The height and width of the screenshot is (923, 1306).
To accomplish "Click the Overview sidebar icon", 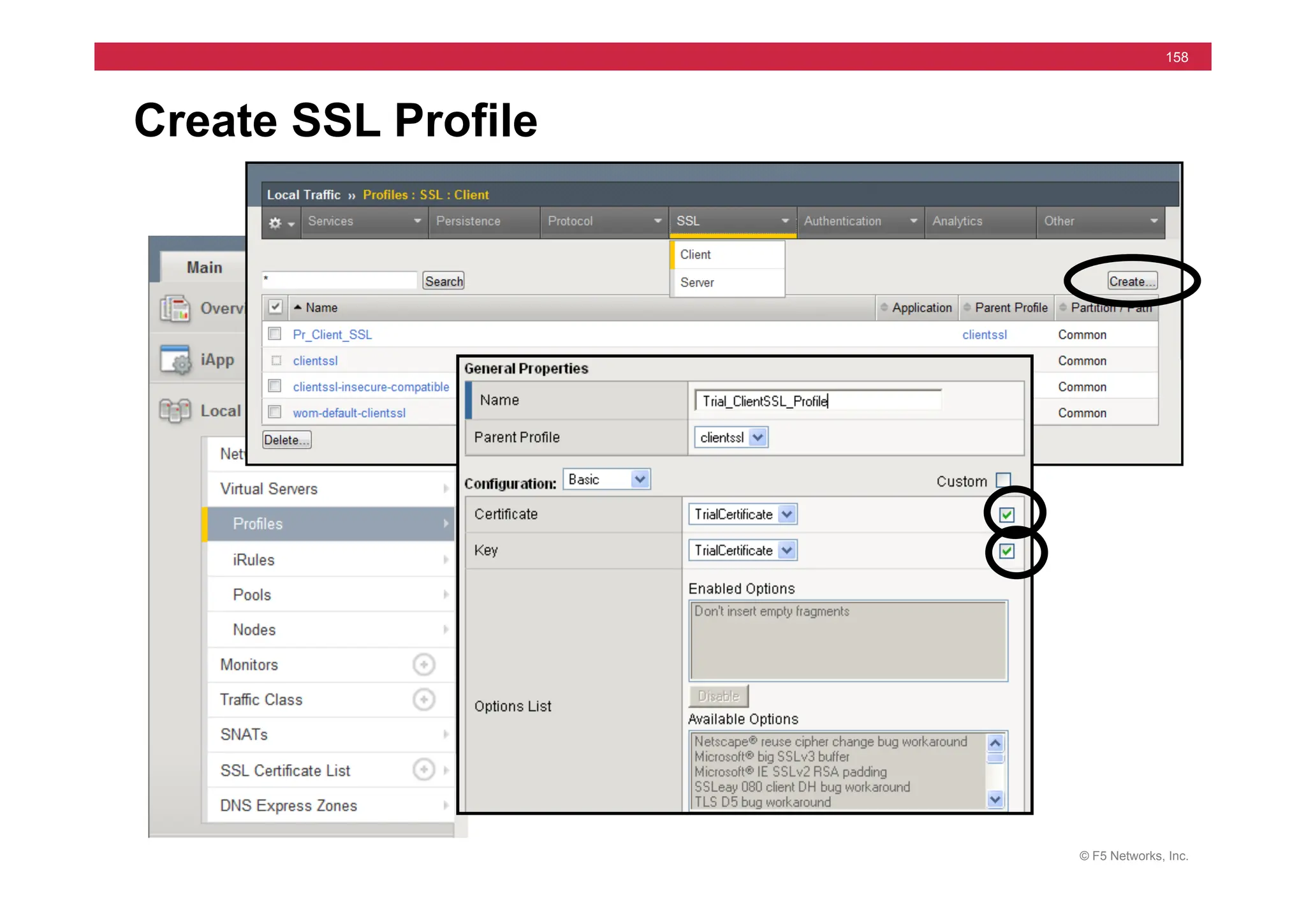I will (x=175, y=309).
